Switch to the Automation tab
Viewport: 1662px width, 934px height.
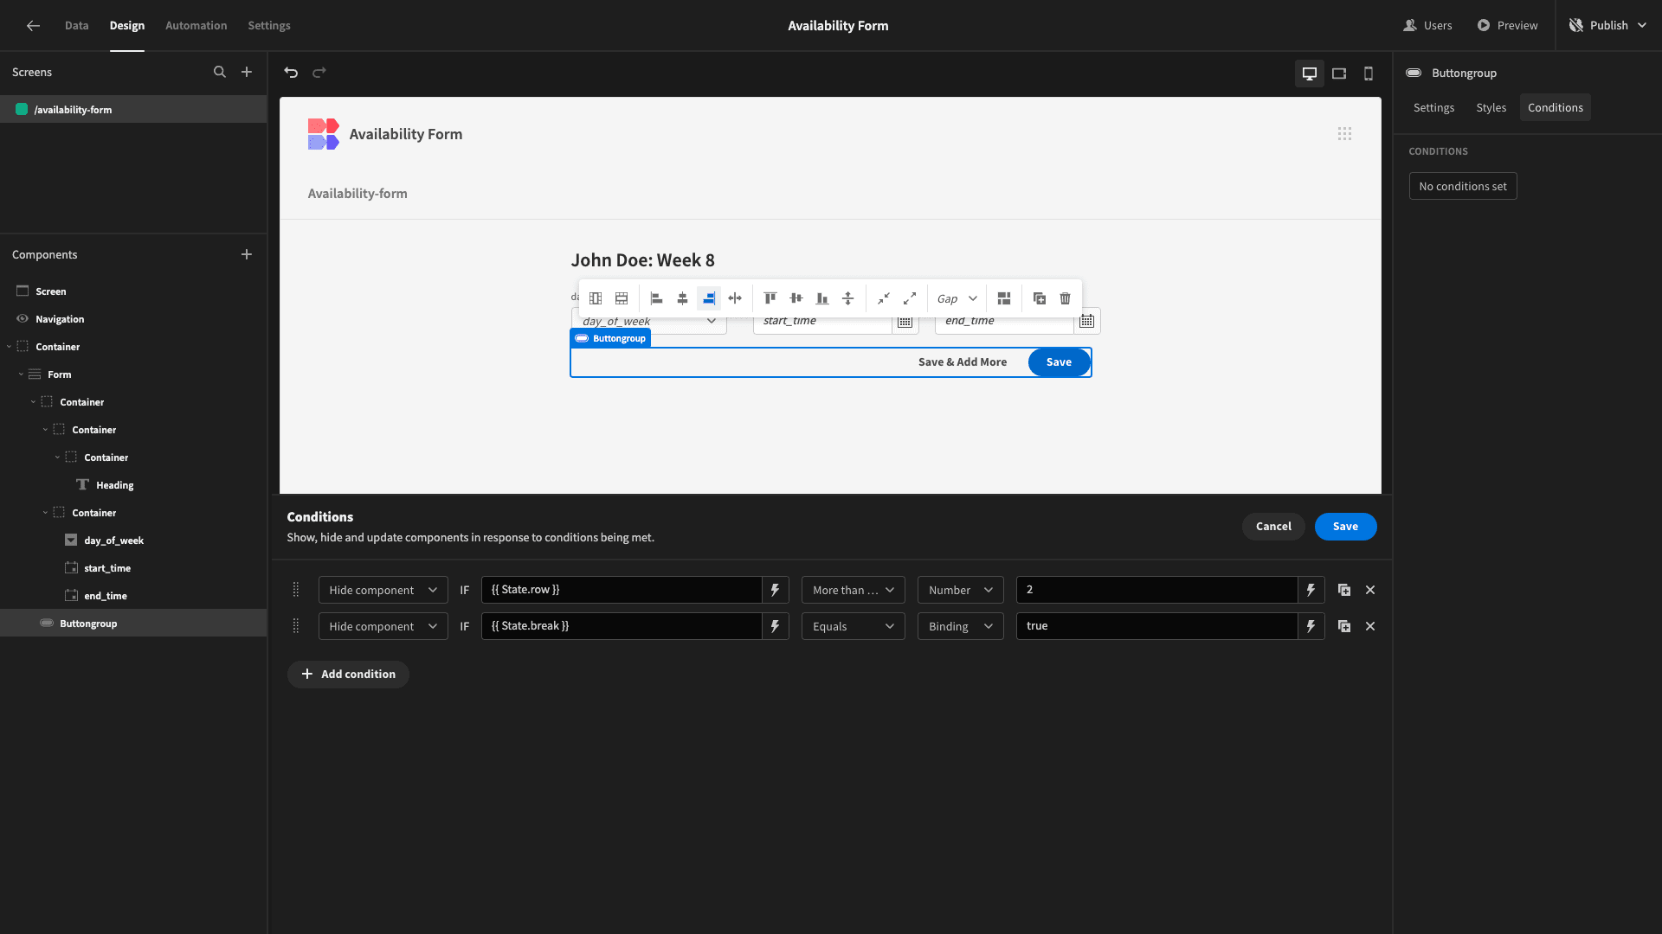(196, 26)
